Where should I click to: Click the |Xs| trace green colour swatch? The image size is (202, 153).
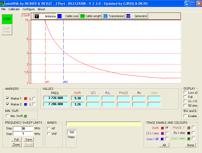point(189,138)
